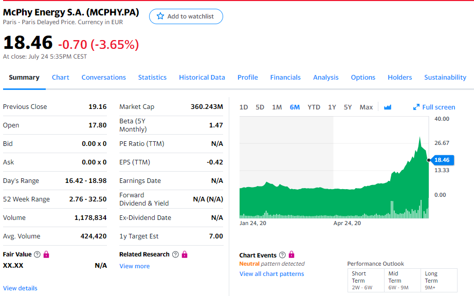Open the Statistics tab
The image size is (474, 296).
(x=152, y=78)
